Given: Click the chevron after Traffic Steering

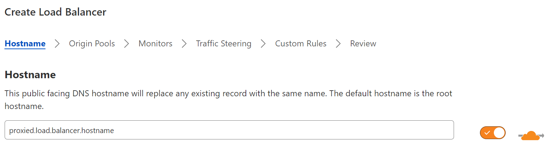Looking at the screenshot, I should (x=263, y=44).
